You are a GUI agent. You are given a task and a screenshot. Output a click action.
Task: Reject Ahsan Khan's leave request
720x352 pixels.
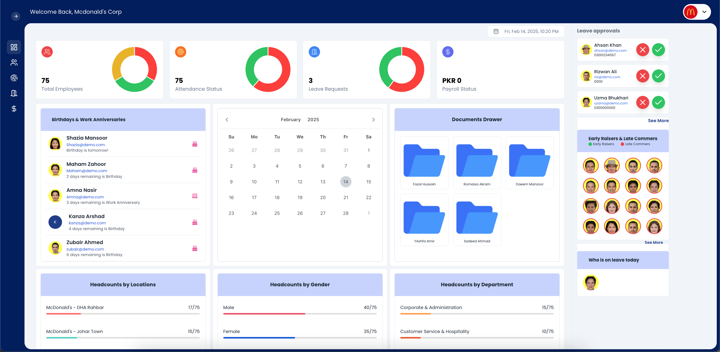click(x=642, y=50)
